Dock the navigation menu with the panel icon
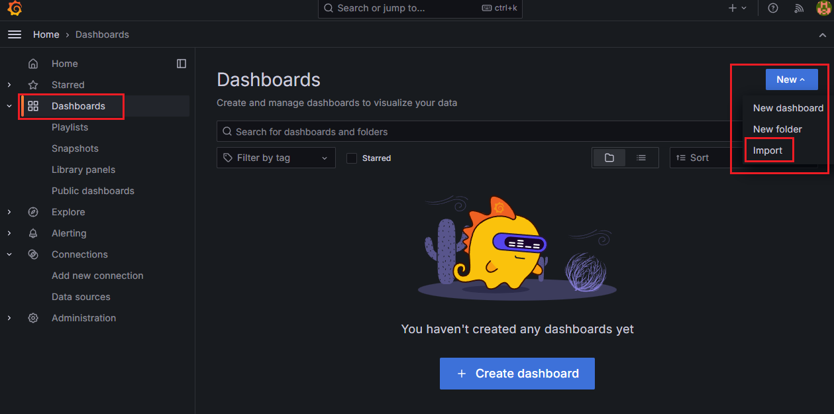834x414 pixels. click(182, 64)
